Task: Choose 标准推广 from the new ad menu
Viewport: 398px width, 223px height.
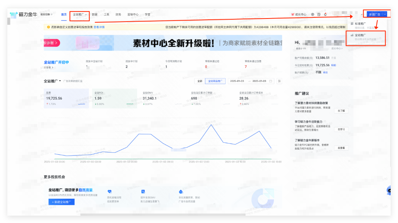Action: click(367, 25)
